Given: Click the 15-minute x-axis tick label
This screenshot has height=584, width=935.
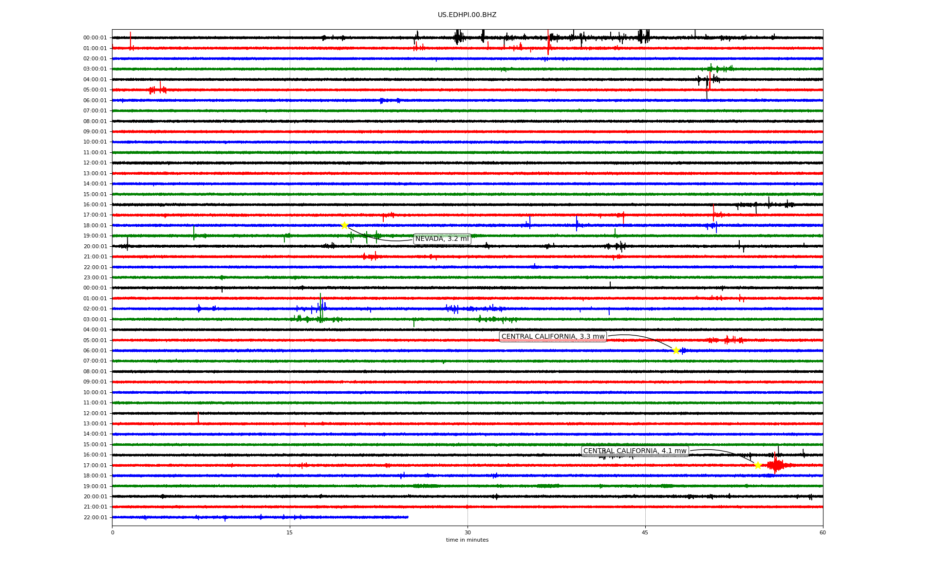Looking at the screenshot, I should (290, 532).
